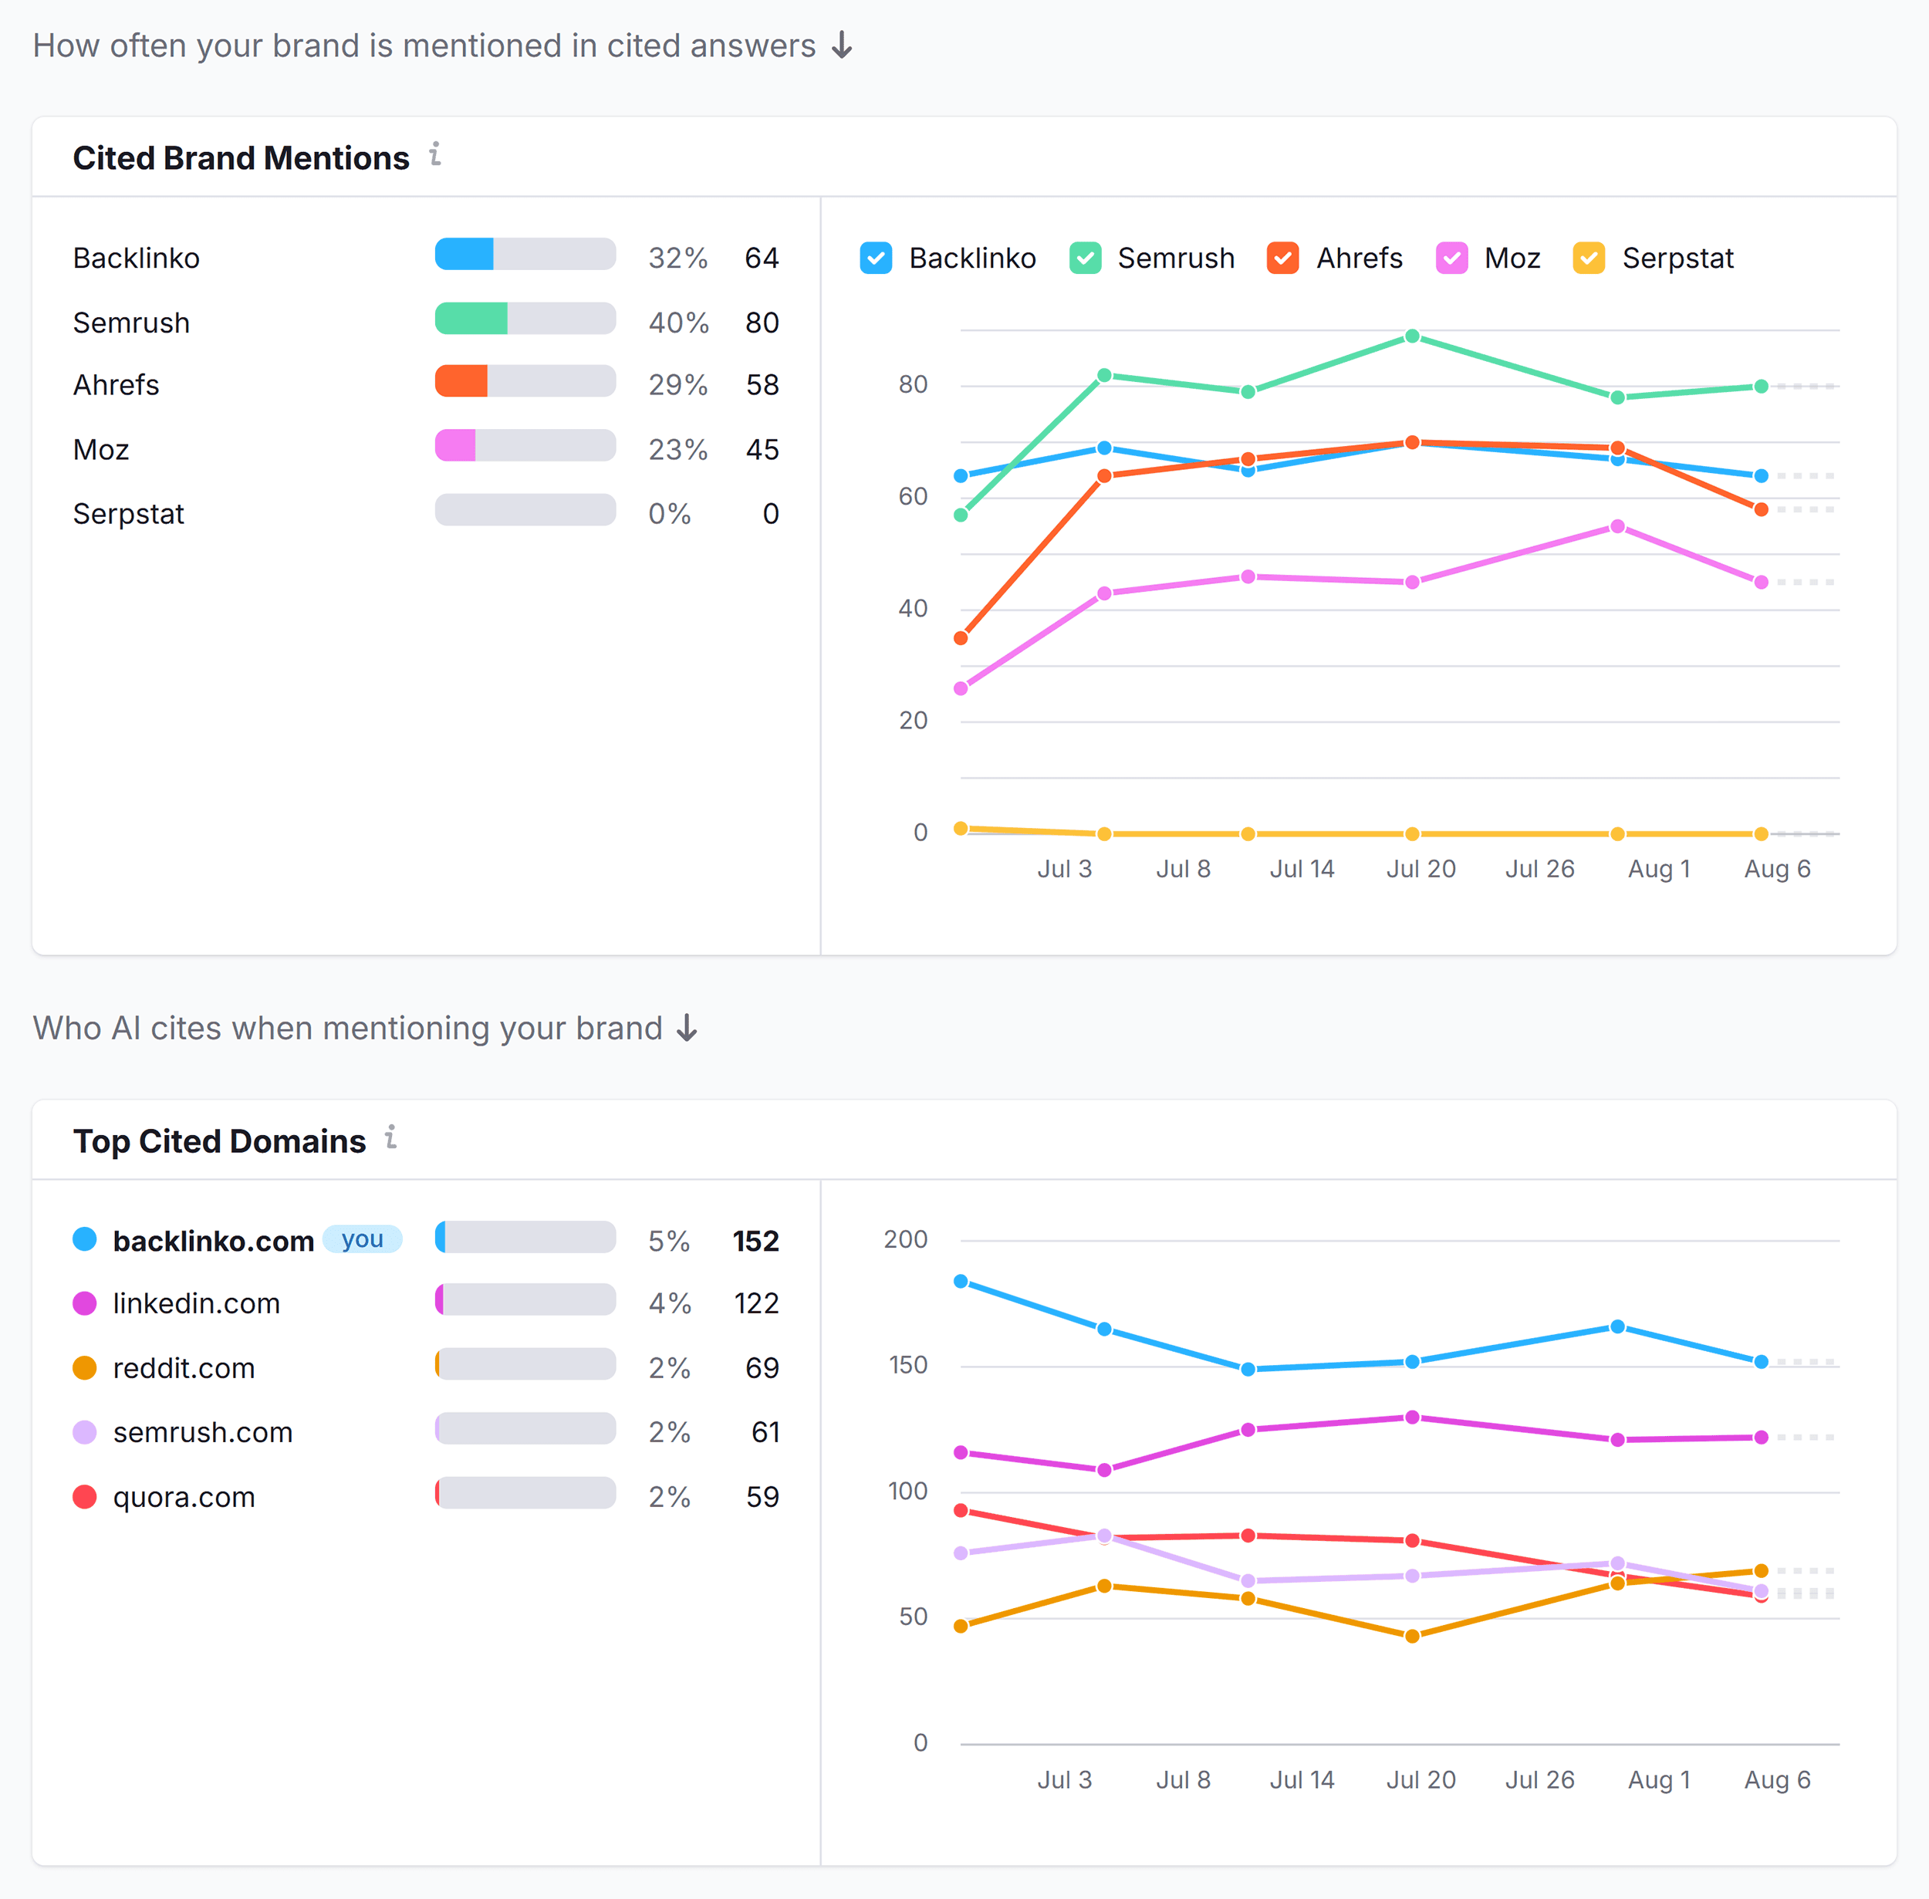
Task: Click the red dot beside quora.com
Action: 84,1496
